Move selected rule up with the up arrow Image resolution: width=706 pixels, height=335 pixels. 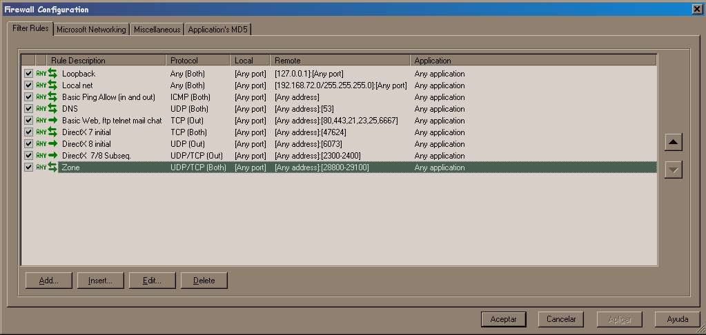pyautogui.click(x=673, y=141)
